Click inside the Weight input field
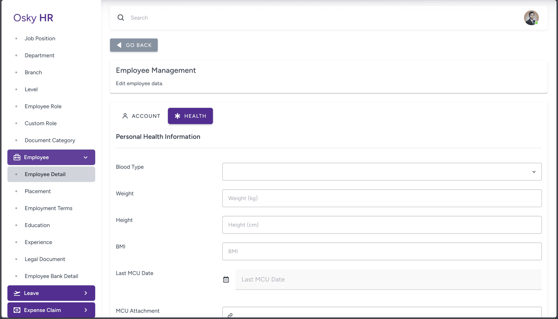This screenshot has width=558, height=319. point(381,198)
